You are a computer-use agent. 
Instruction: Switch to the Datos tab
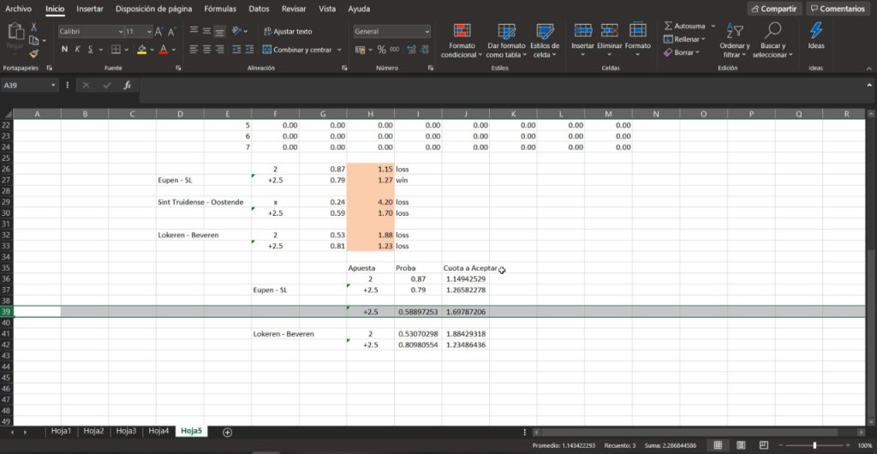click(x=259, y=9)
